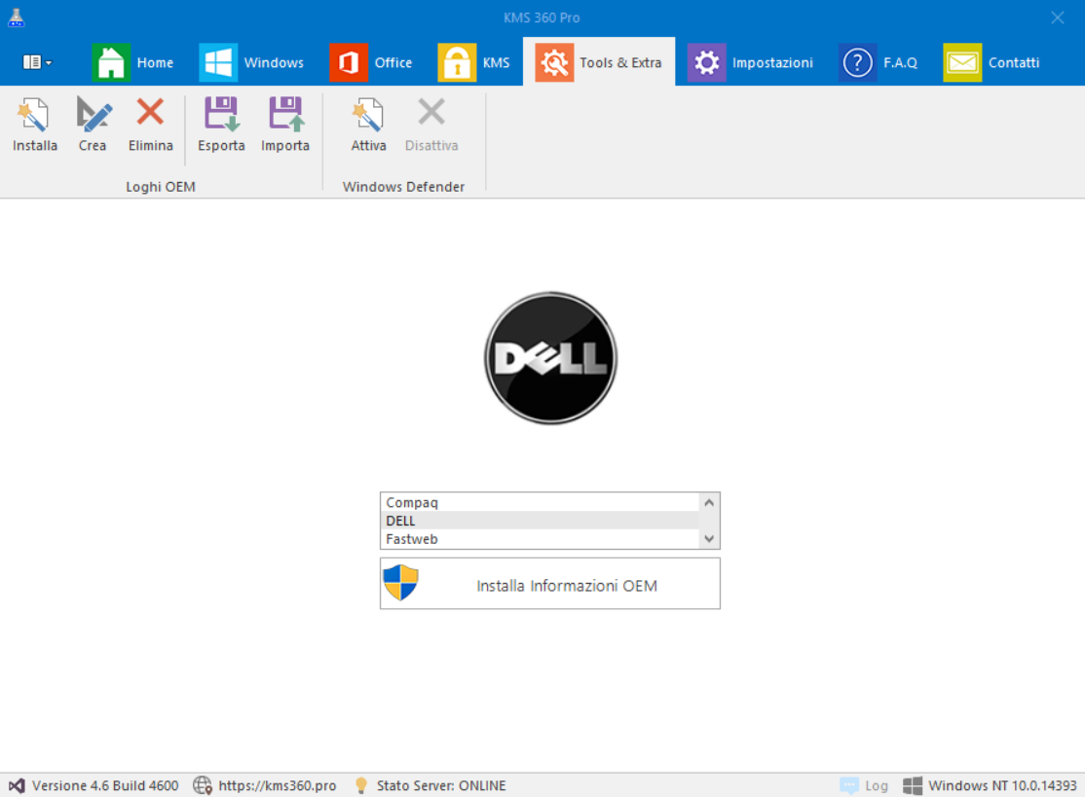Click the lightbulb server status icon
The image size is (1085, 797).
click(360, 785)
